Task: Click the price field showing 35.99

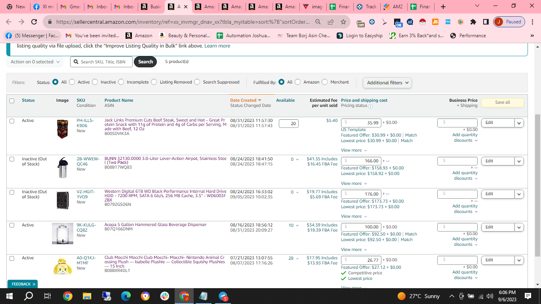Action: (x=361, y=123)
